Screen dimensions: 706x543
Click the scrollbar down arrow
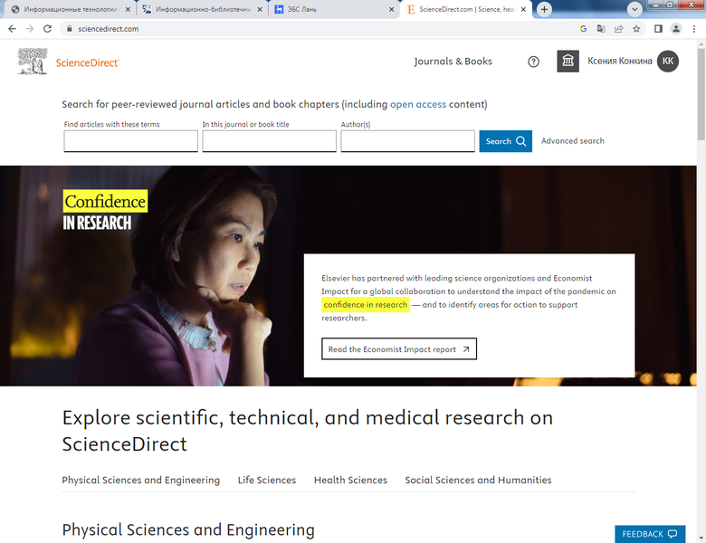[701, 538]
